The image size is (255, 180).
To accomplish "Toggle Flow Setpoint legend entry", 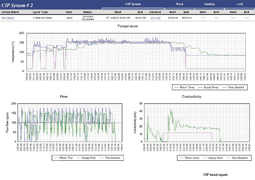I will [110, 158].
